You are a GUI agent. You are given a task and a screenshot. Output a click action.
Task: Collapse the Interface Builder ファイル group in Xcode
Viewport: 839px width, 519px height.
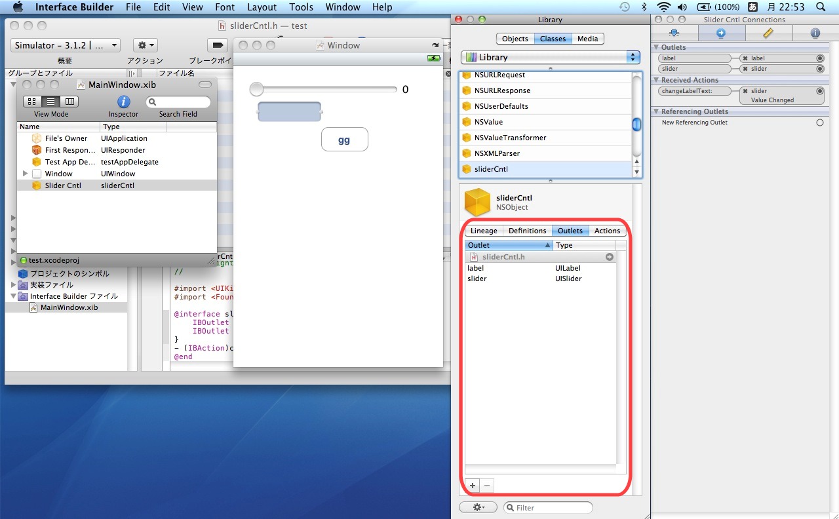[x=14, y=296]
